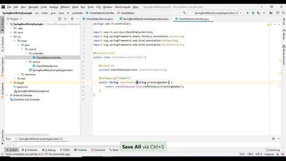Open the Structure side tool window
286x161 pixels.
pyautogui.click(x=2, y=44)
